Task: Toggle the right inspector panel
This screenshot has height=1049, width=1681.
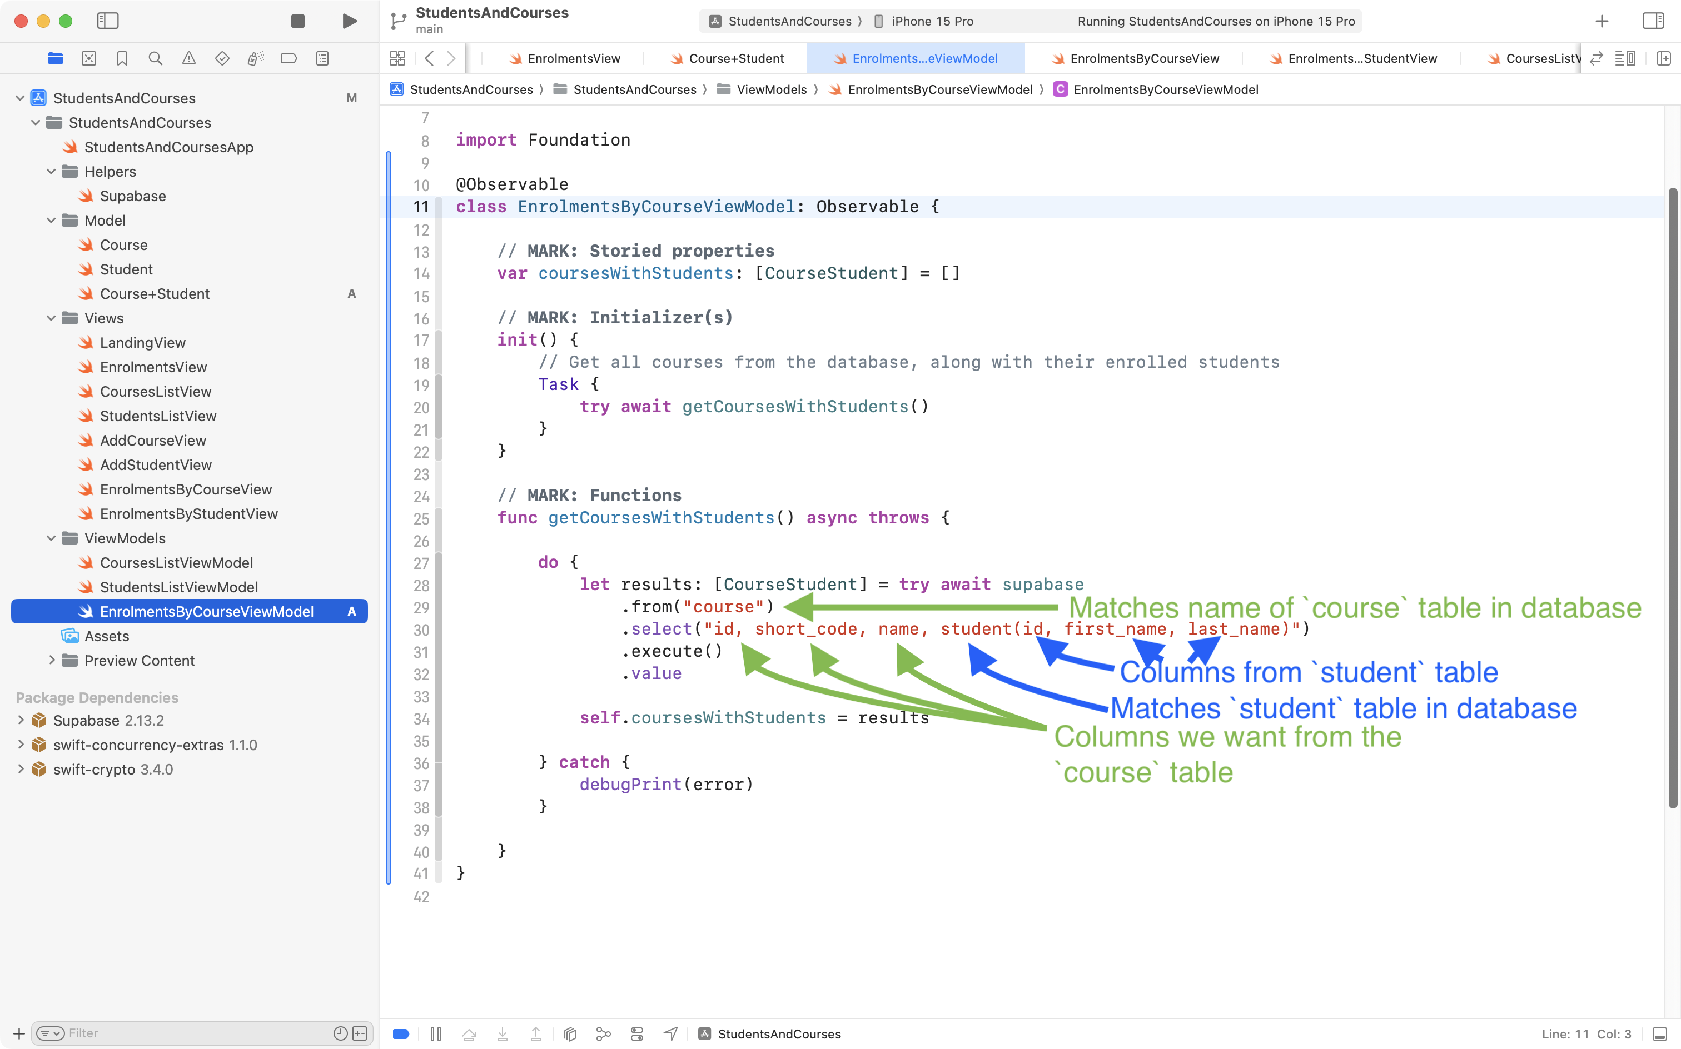Action: [x=1653, y=21]
